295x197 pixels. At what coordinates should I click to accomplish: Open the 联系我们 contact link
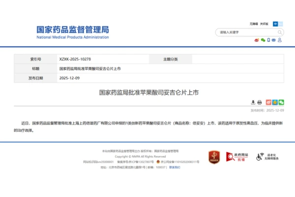(175, 167)
